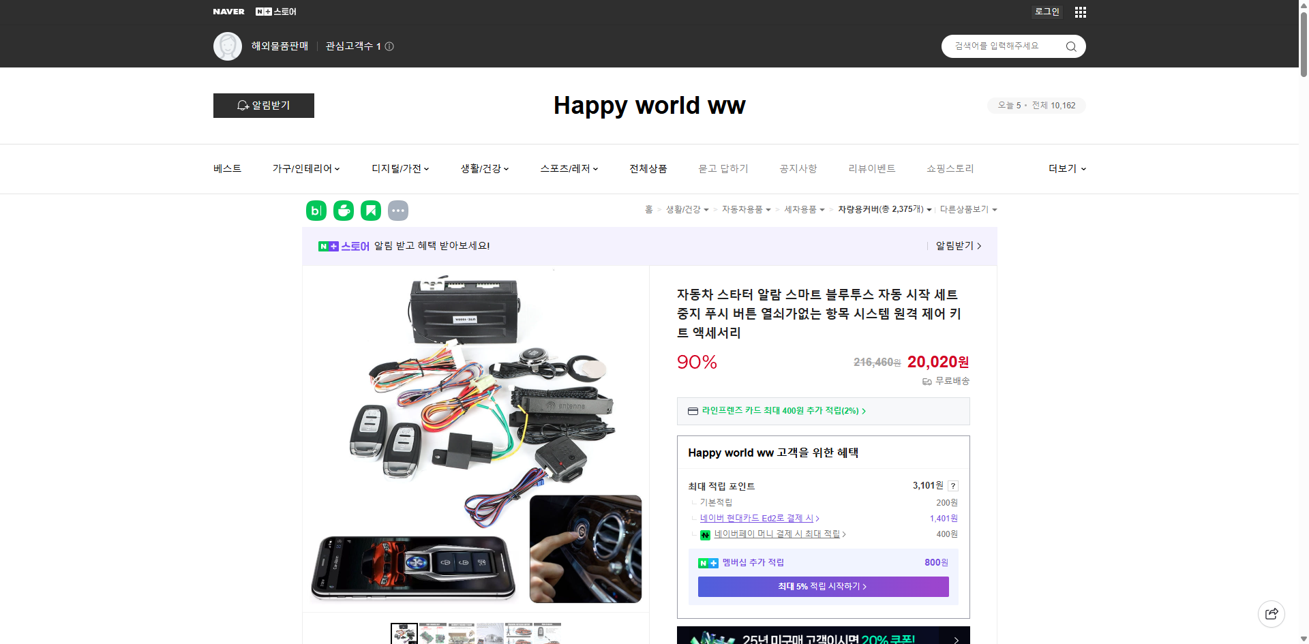Open the 차량용커버(총 2,375개) category dropdown

[x=884, y=209]
